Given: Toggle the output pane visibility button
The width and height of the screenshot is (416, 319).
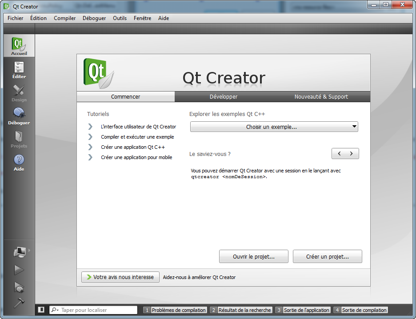Looking at the screenshot, I should point(40,310).
